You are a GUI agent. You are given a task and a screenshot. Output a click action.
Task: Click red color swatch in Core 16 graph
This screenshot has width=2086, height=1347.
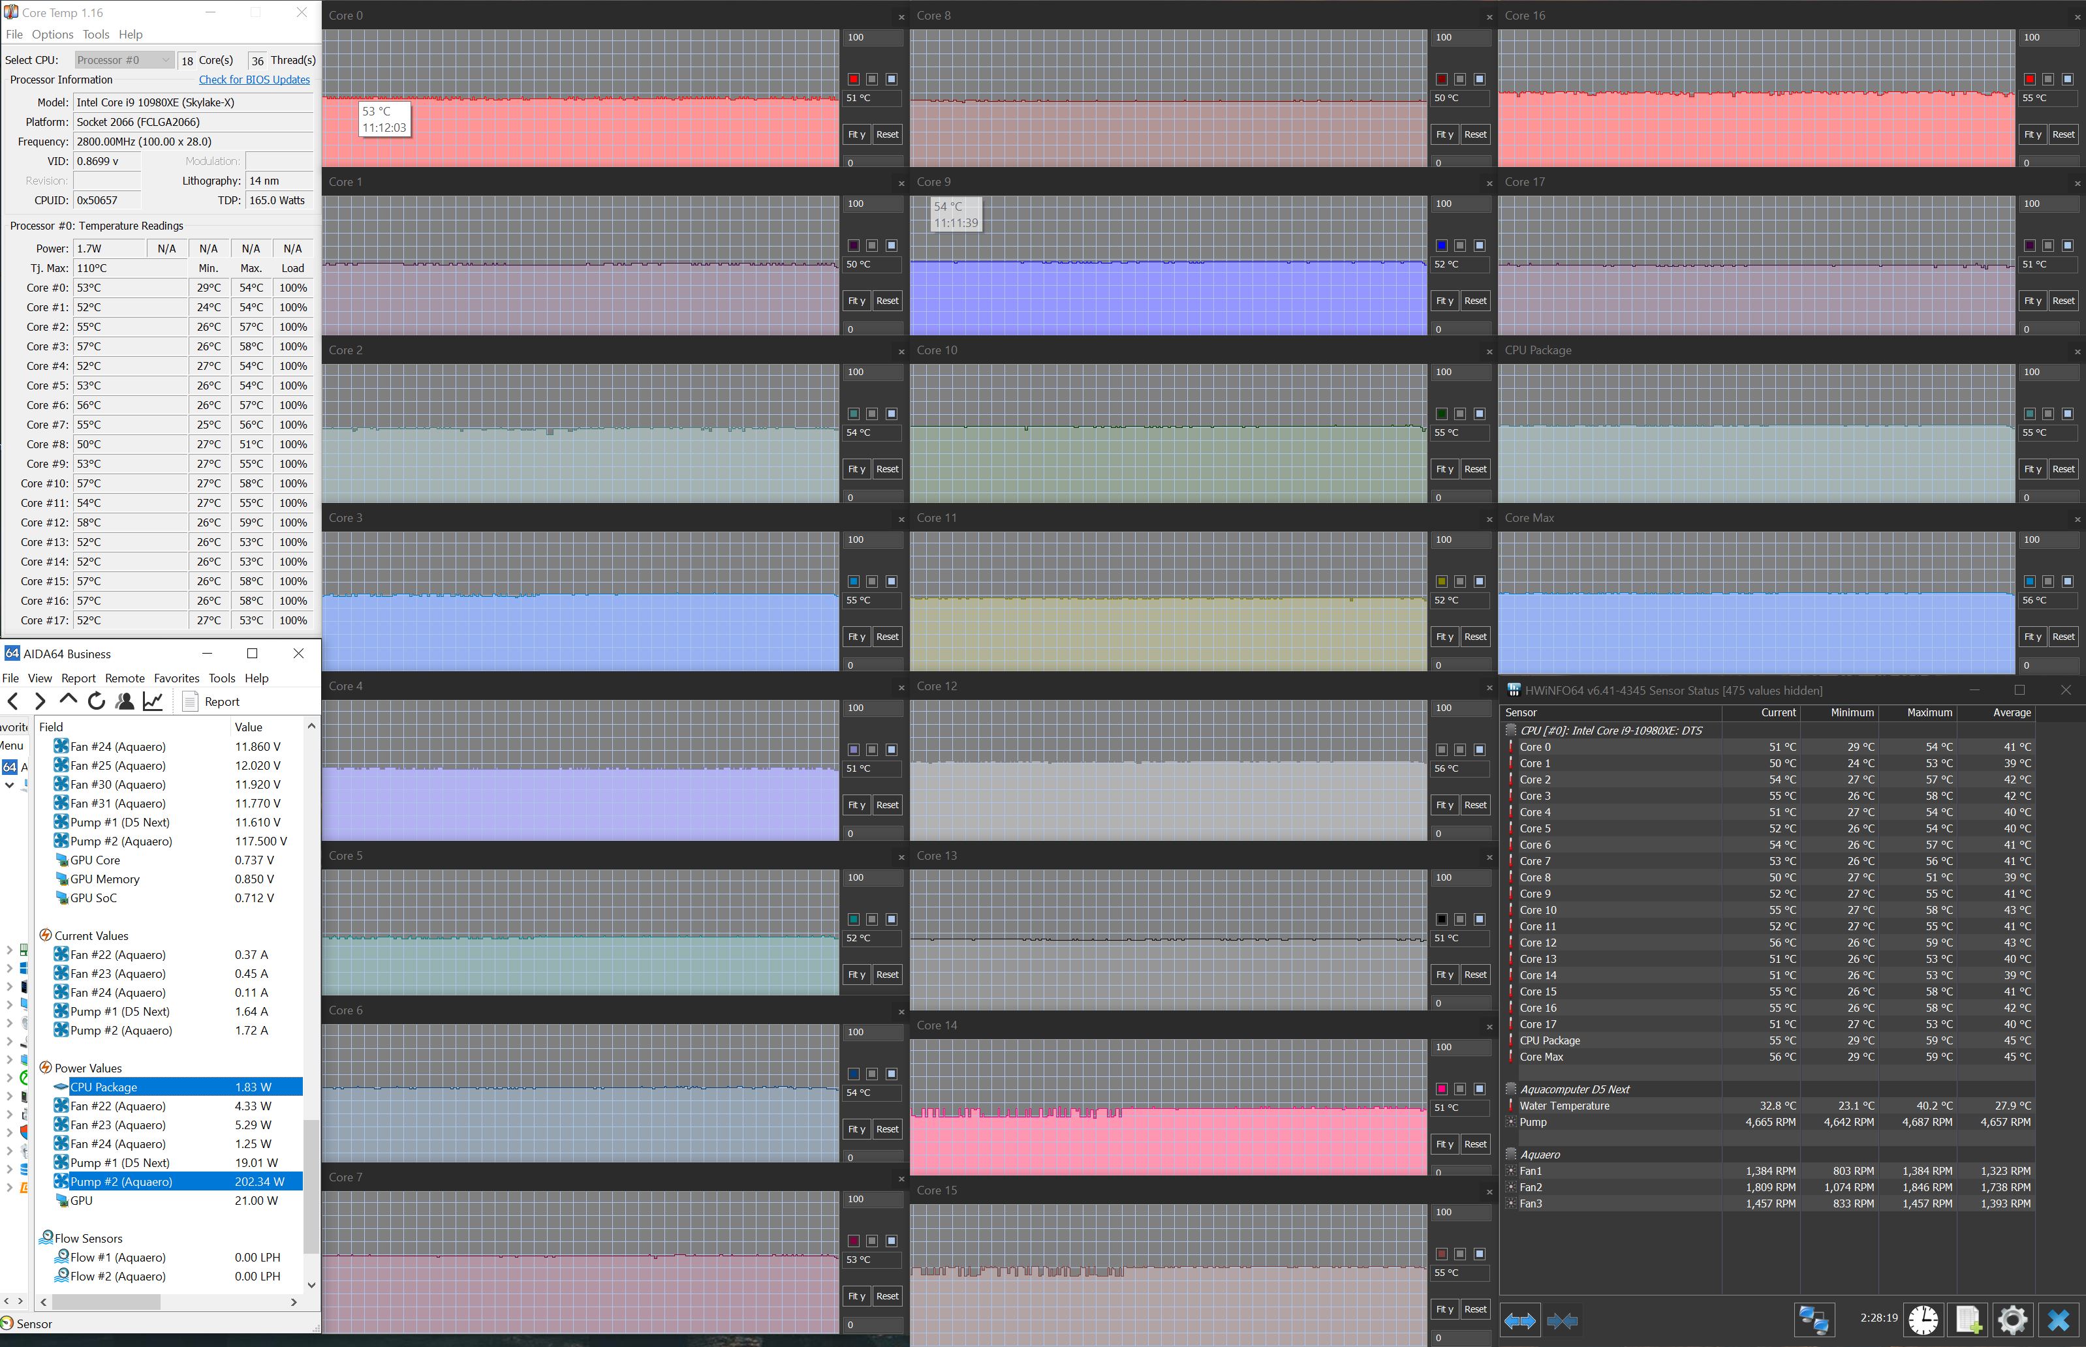point(2029,79)
